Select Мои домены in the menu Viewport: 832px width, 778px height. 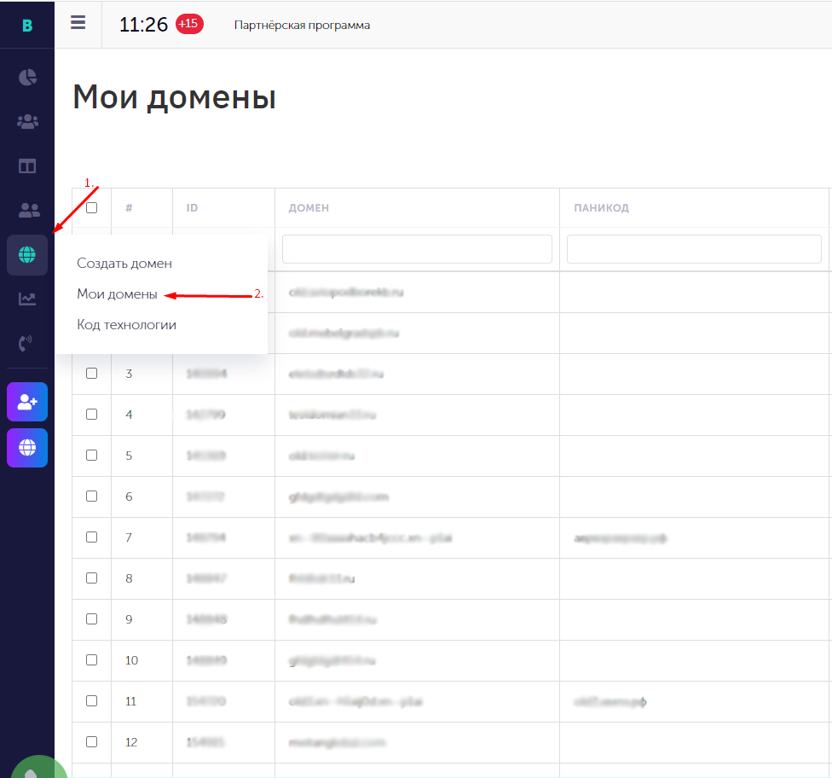[x=118, y=294]
